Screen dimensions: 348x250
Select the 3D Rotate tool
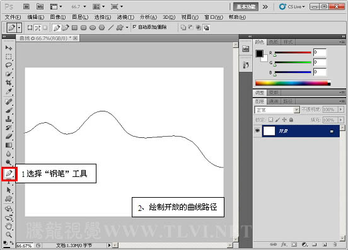tap(9, 209)
